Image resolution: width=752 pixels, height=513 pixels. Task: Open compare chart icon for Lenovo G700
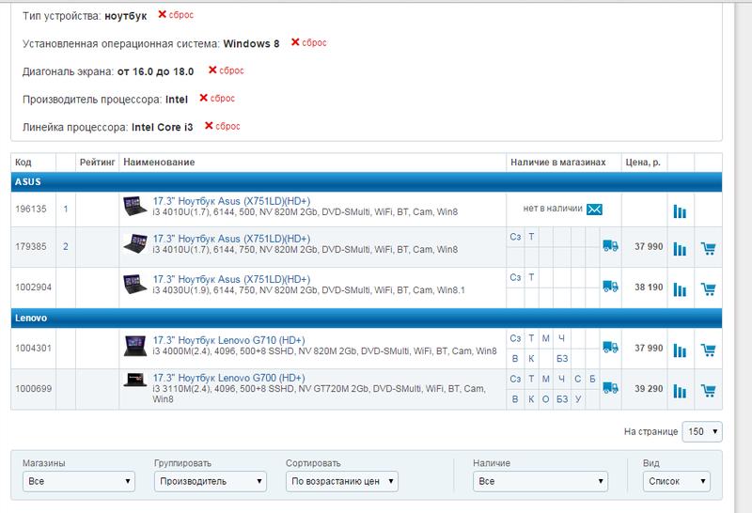(x=680, y=391)
